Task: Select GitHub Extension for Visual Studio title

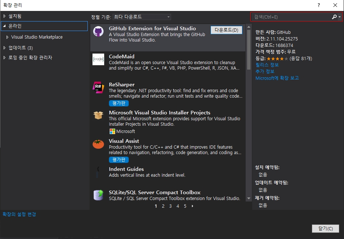Action: pos(152,28)
